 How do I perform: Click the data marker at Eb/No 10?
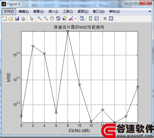click(79, 85)
